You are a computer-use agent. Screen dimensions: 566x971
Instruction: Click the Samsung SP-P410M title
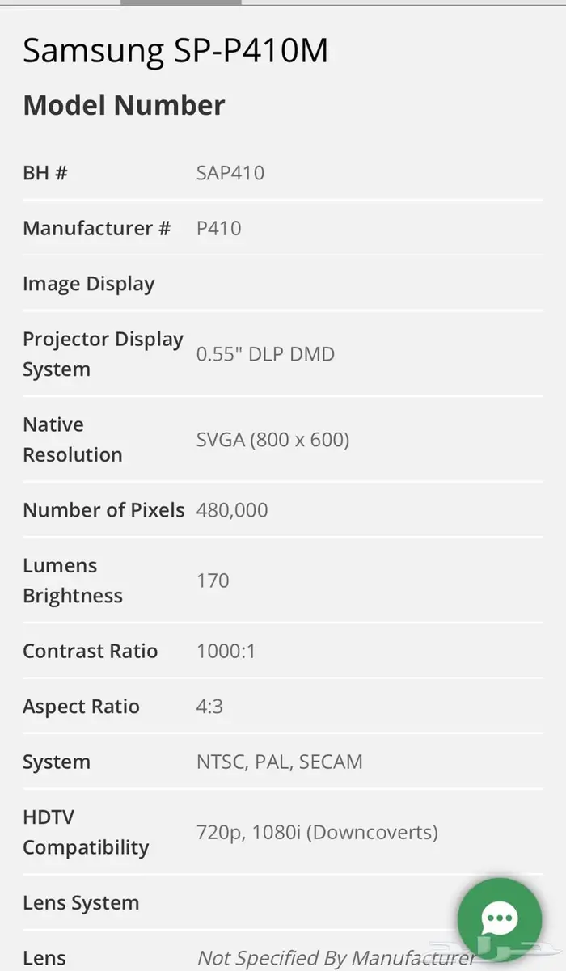coord(175,51)
